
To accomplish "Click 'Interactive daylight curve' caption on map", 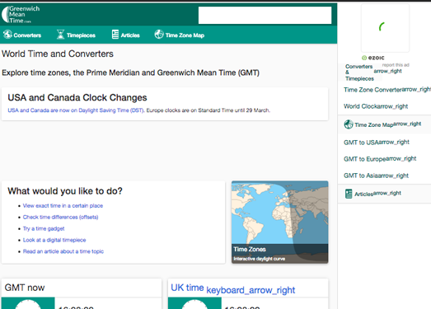I will [260, 259].
